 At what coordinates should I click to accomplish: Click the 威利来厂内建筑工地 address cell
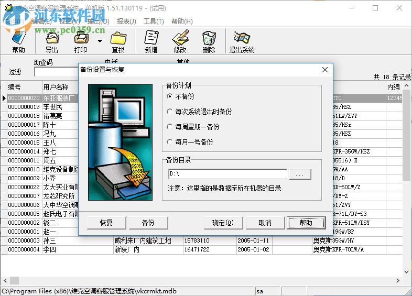[x=148, y=240]
